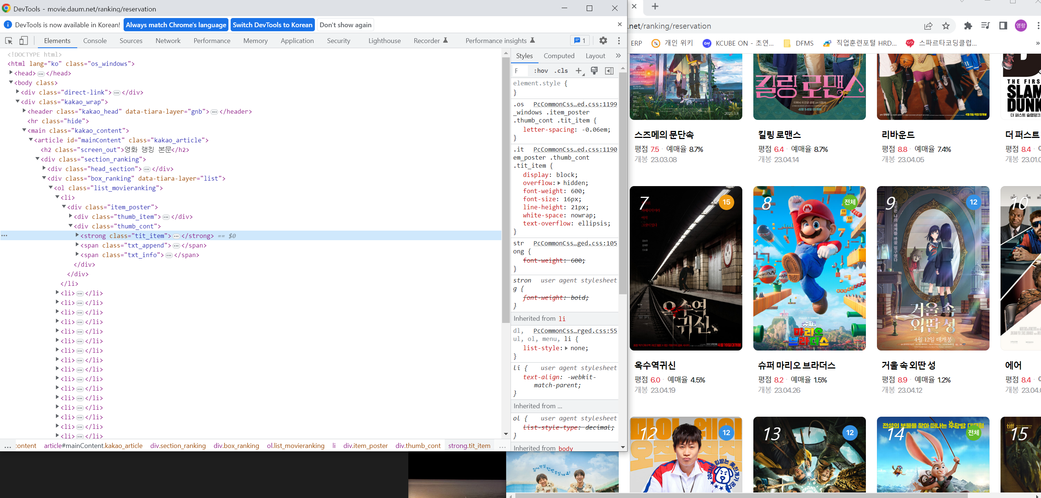
Task: Click the Elements panel vertical scrollbar thumb
Action: pos(505,190)
